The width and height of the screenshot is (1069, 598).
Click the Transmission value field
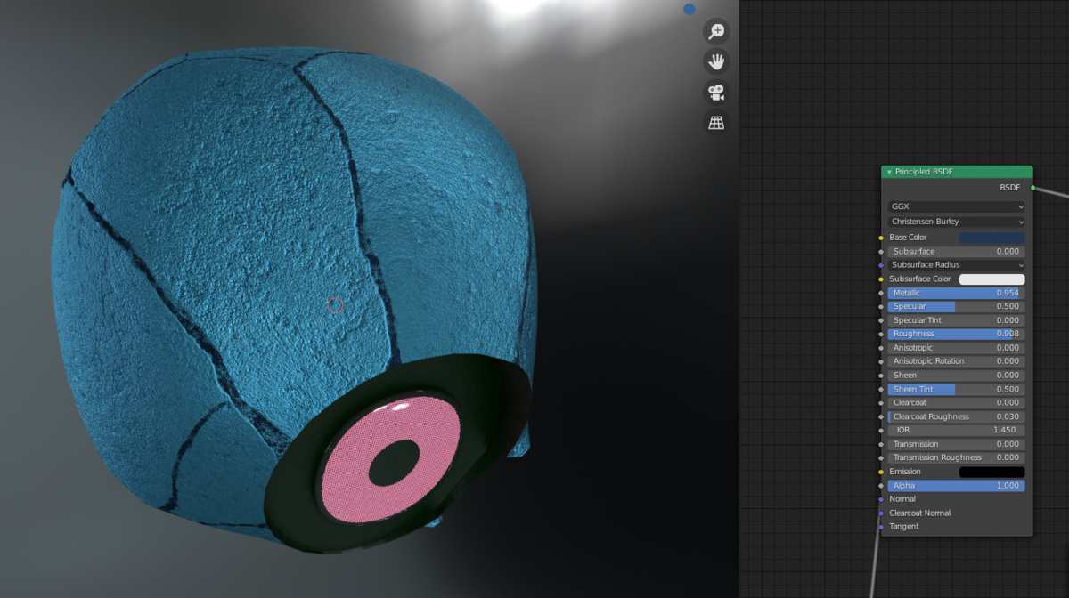[x=957, y=444]
